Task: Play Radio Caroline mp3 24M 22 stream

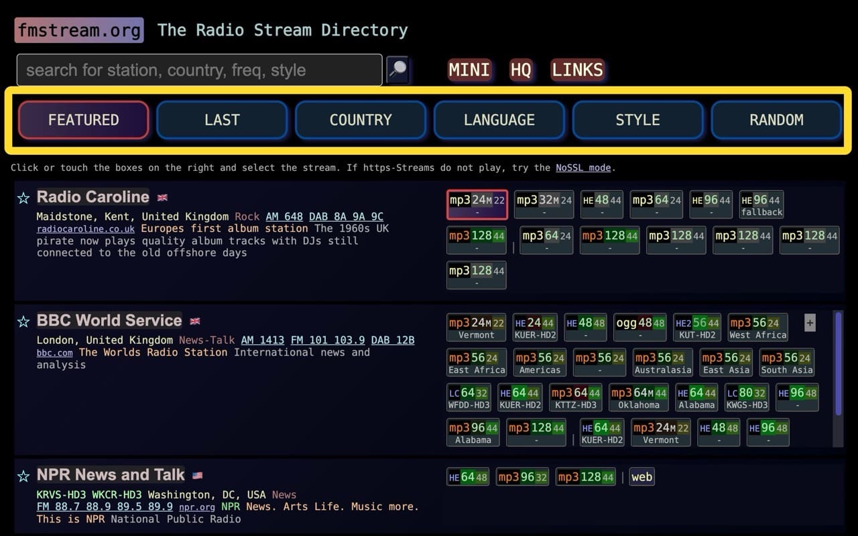Action: click(477, 204)
